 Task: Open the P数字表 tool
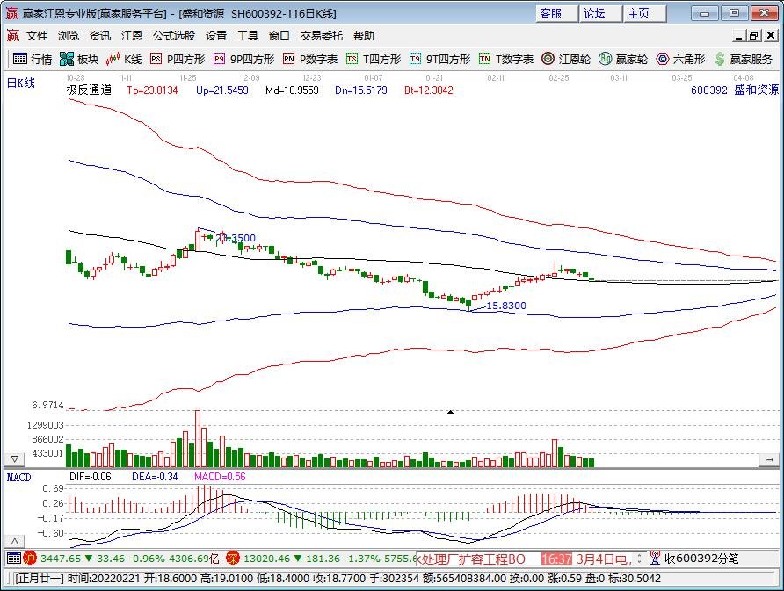tap(310, 59)
